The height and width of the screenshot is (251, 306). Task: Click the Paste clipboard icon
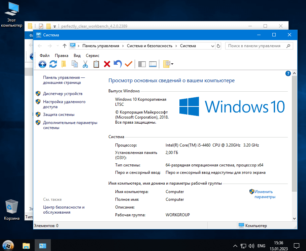tap(96, 64)
